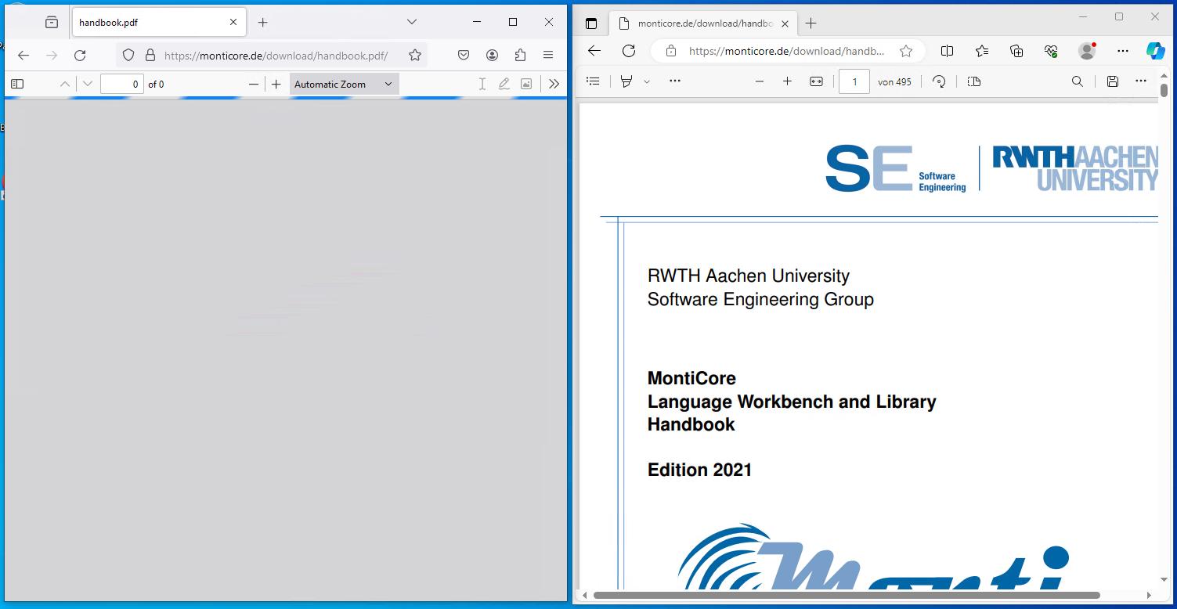
Task: Minimize the Edge window
Action: [1084, 16]
